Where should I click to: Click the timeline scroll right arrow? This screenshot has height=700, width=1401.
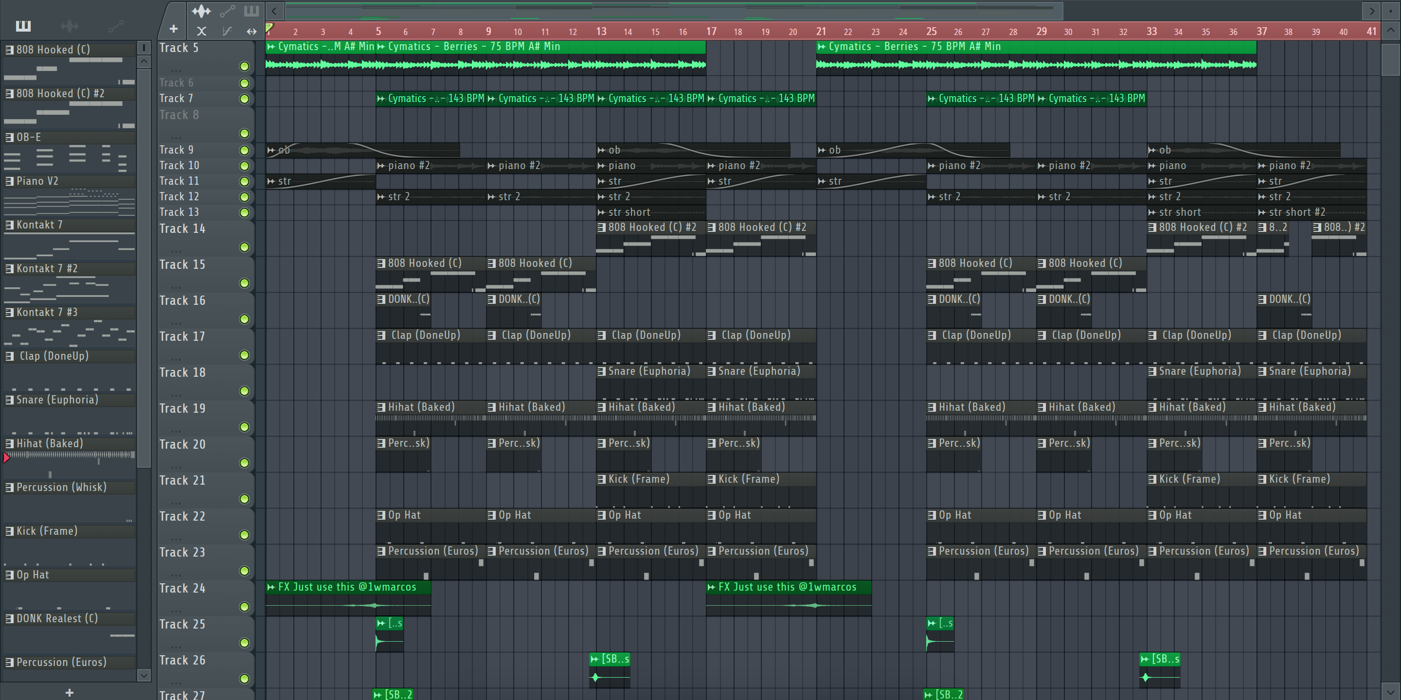point(1372,11)
